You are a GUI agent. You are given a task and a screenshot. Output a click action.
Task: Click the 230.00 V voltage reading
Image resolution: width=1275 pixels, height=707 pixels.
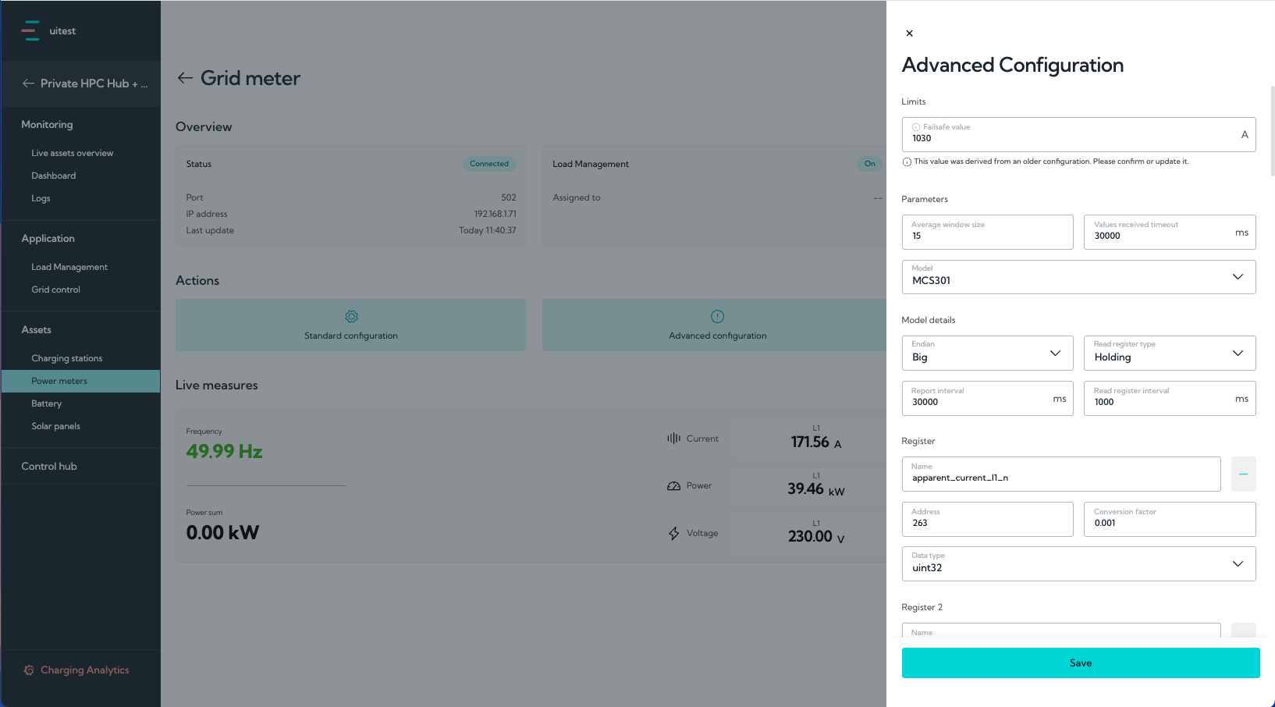pyautogui.click(x=815, y=536)
